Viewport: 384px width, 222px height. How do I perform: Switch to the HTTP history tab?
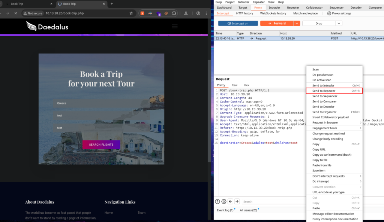tap(244, 13)
